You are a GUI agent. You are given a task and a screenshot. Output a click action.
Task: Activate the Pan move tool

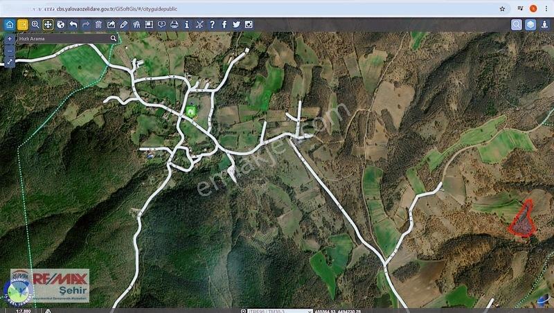[48, 24]
